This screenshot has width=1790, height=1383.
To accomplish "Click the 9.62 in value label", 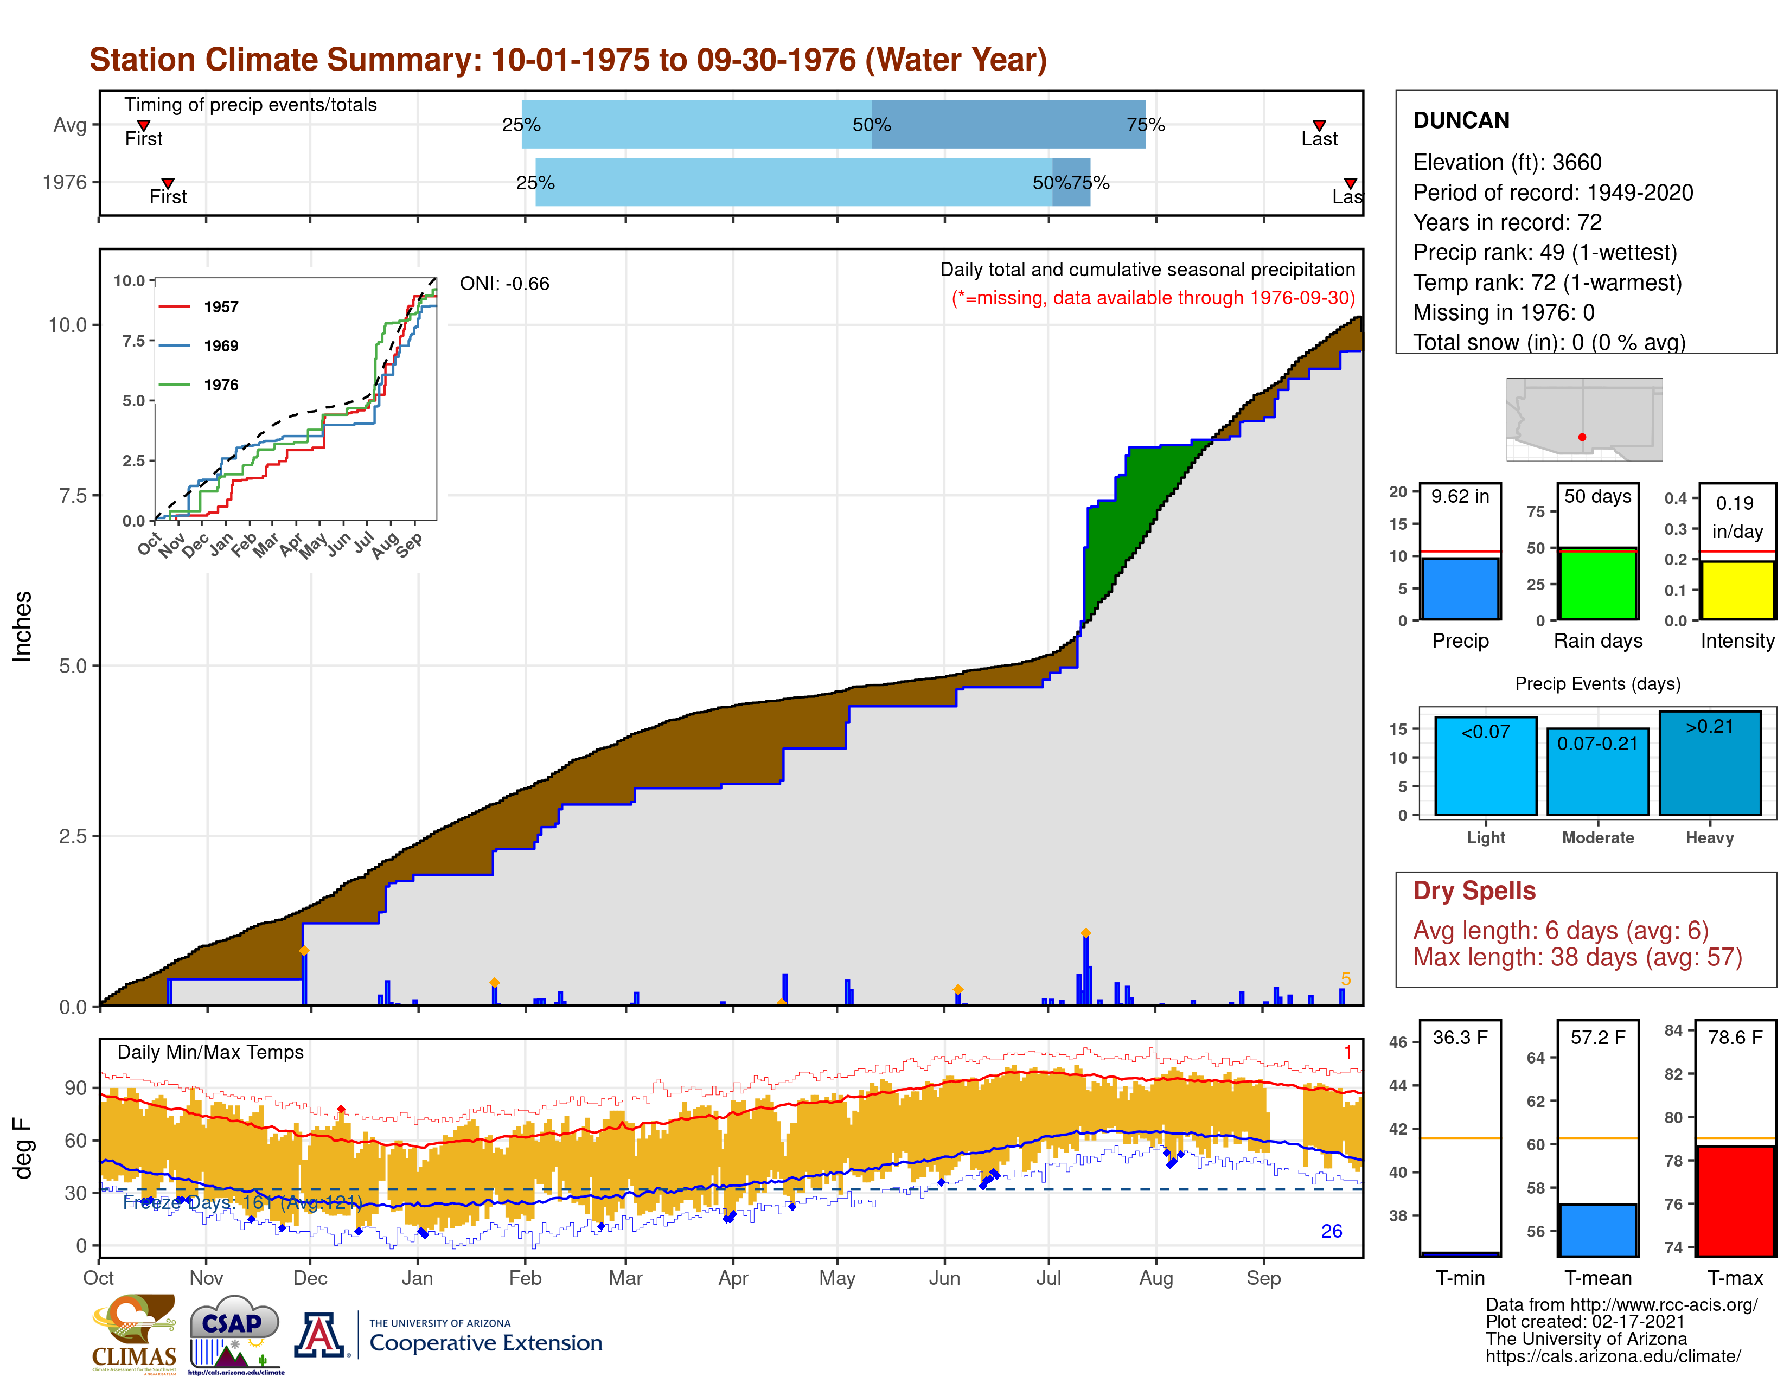I will (1460, 496).
